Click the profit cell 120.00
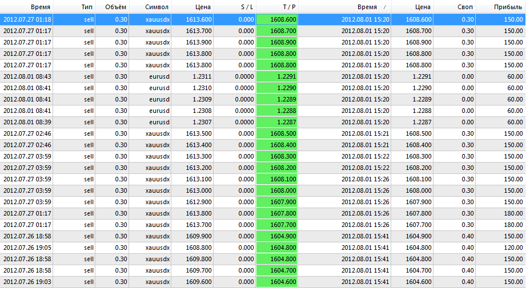 pos(500,248)
